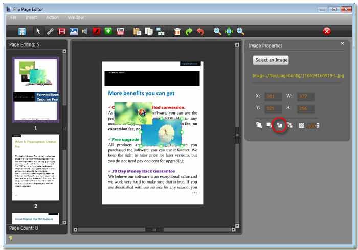Click the '30 Day Money Back Guarantee' heading
This screenshot has width=358, height=250.
143,171
